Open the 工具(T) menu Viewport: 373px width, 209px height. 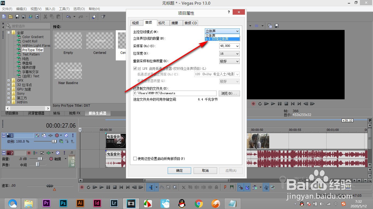(64, 9)
